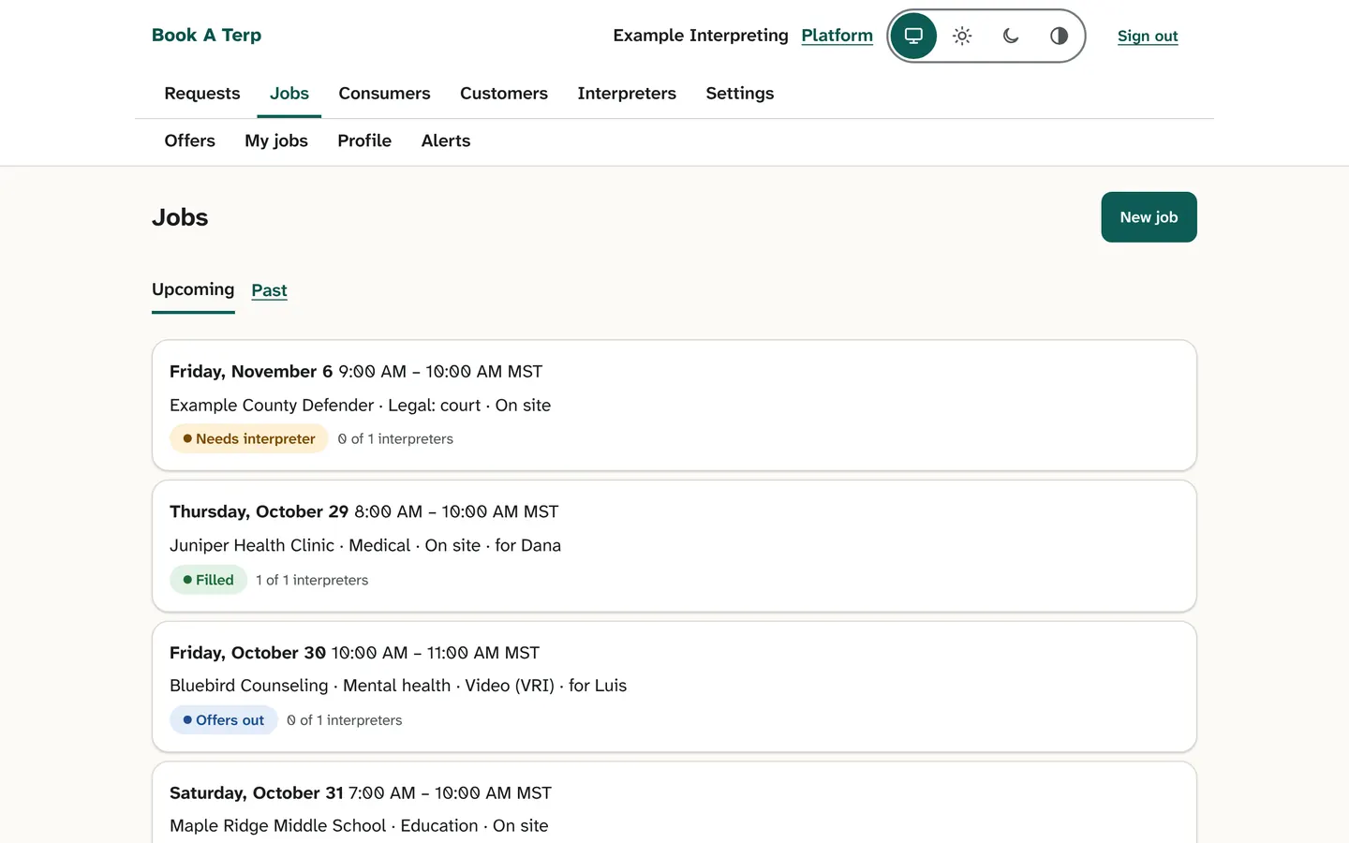This screenshot has width=1349, height=843.
Task: Open the Profile page
Action: (364, 141)
